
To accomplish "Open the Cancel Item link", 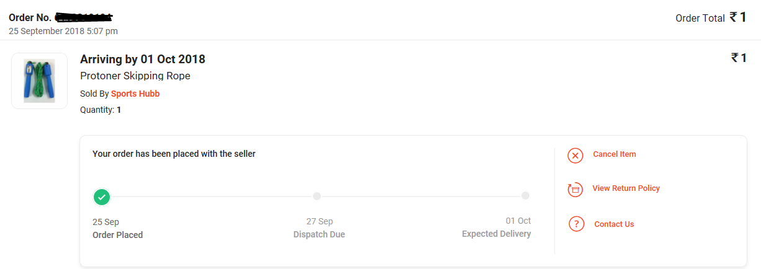I will point(615,154).
